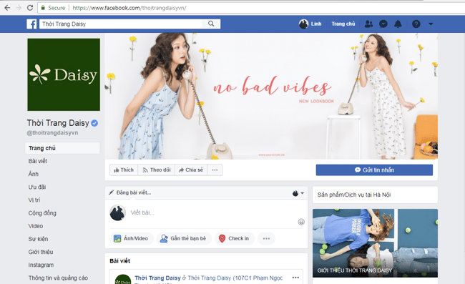Click the Gửi tin nhắn button

pyautogui.click(x=374, y=170)
